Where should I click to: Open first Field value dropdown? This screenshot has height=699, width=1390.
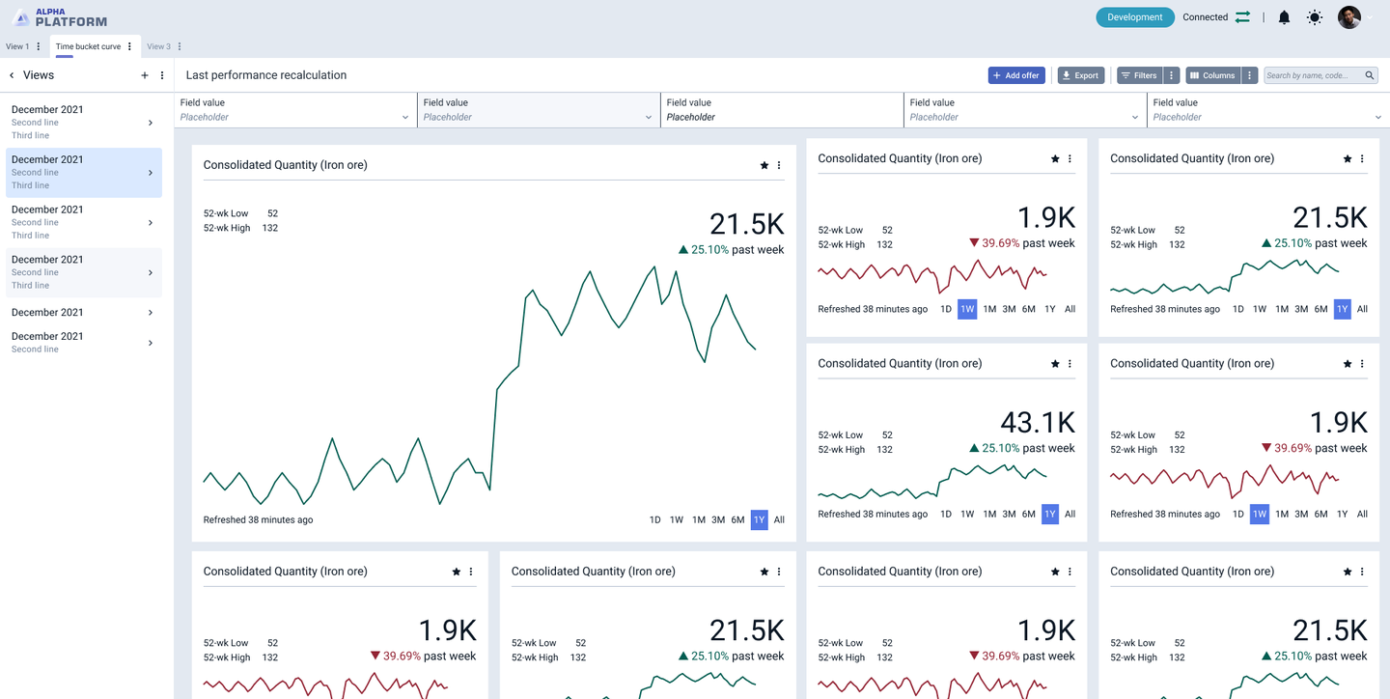point(295,110)
